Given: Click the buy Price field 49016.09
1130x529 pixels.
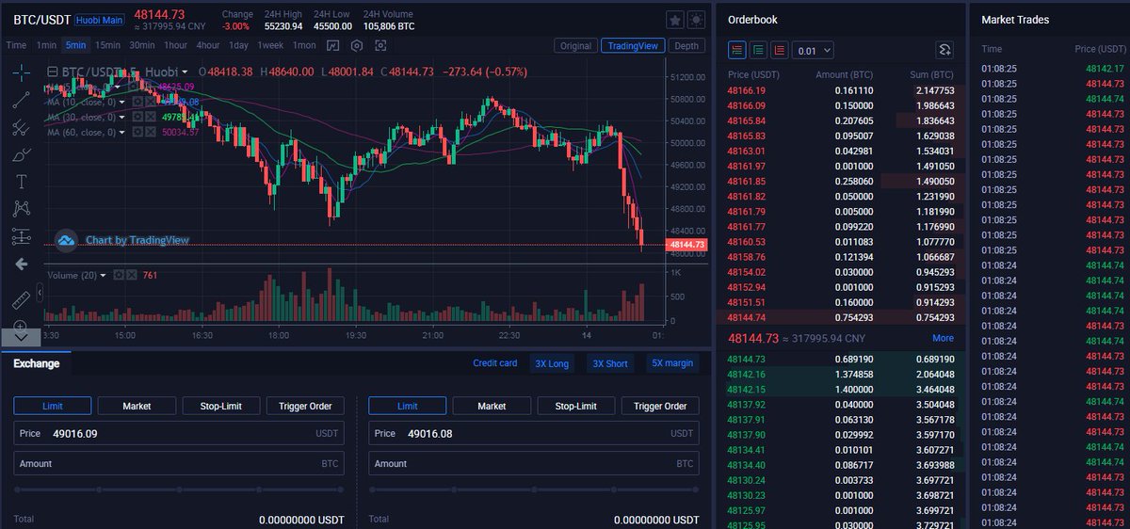Looking at the screenshot, I should [x=179, y=434].
